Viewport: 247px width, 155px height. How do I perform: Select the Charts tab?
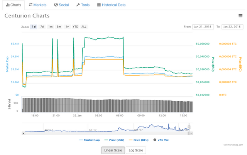(14, 5)
